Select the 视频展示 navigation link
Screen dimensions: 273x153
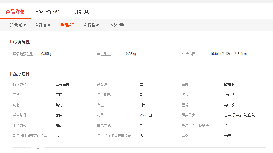[x=67, y=25]
